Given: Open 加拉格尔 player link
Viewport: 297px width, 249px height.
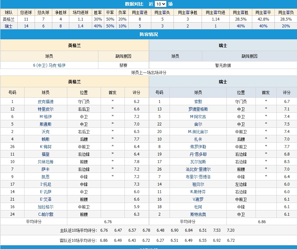Looking at the screenshot, I should [x=45, y=207].
